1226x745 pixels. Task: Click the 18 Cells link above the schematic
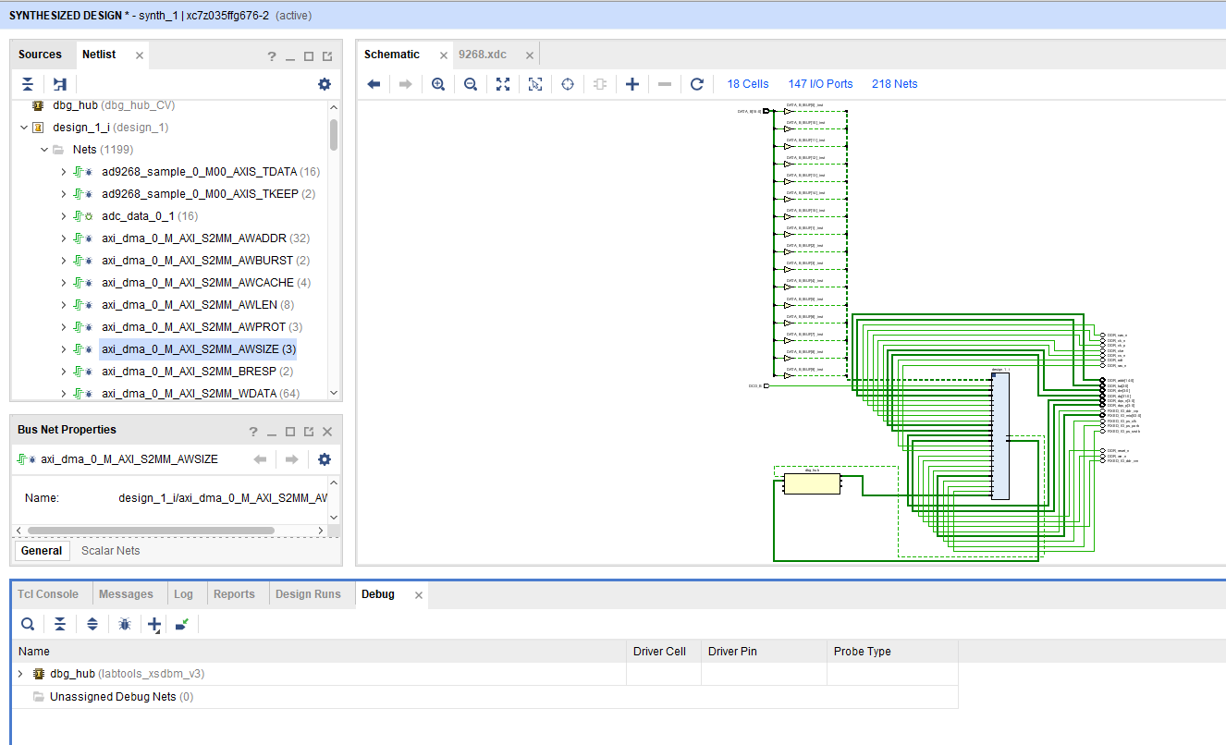click(x=747, y=84)
